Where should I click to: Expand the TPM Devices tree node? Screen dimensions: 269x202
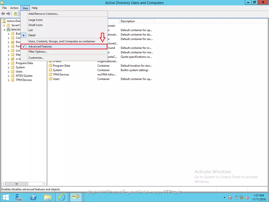(9, 80)
